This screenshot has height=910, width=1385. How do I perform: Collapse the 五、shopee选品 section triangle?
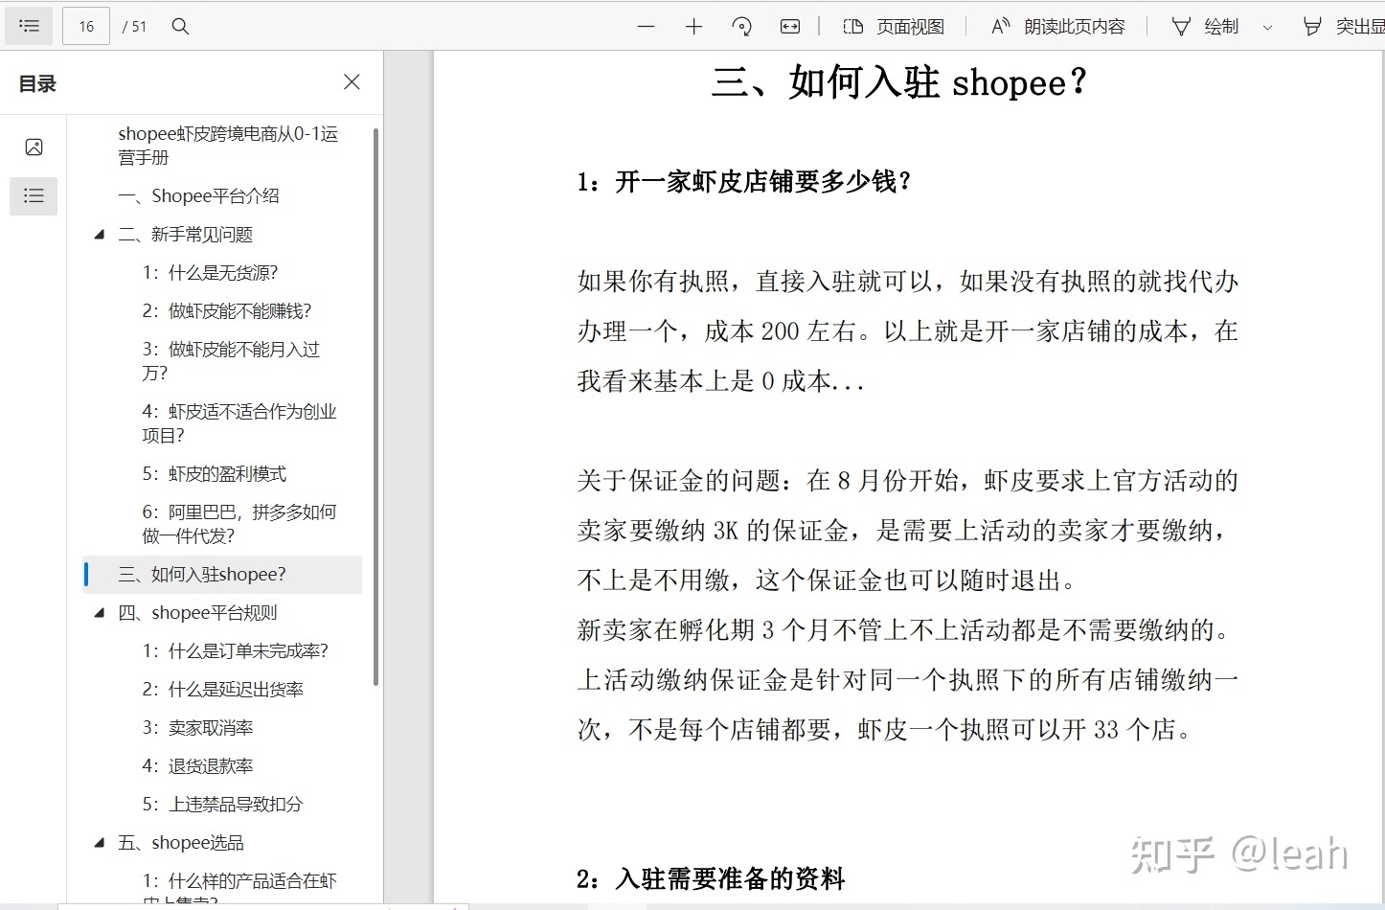point(99,843)
